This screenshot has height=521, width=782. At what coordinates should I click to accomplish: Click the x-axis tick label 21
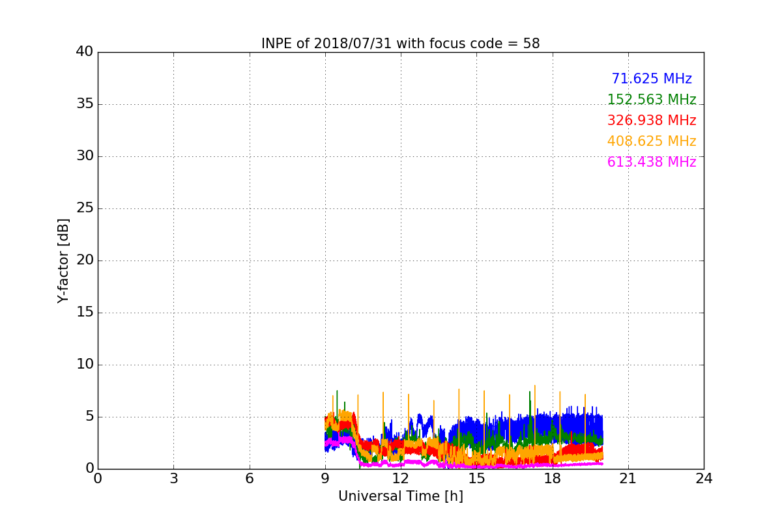628,479
